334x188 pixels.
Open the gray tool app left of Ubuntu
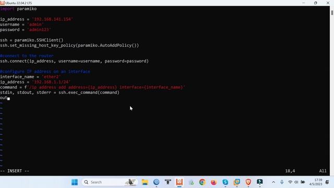click(168, 182)
